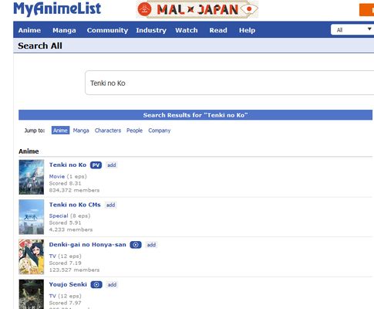Add Tenki no Ko CMs to your list
The height and width of the screenshot is (309, 374).
click(111, 205)
